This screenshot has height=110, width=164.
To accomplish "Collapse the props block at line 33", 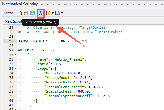I will point(15,69).
